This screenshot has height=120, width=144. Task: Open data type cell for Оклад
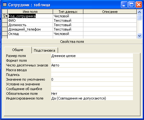pyautogui.click(x=68, y=34)
